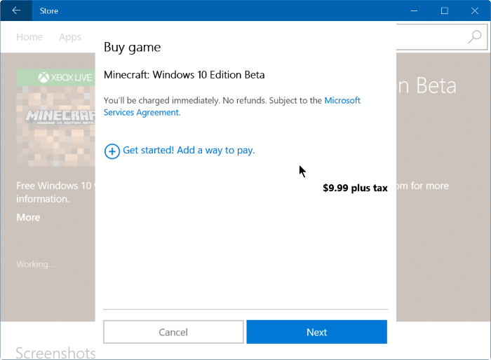
Task: Close the Store window
Action: pos(475,11)
